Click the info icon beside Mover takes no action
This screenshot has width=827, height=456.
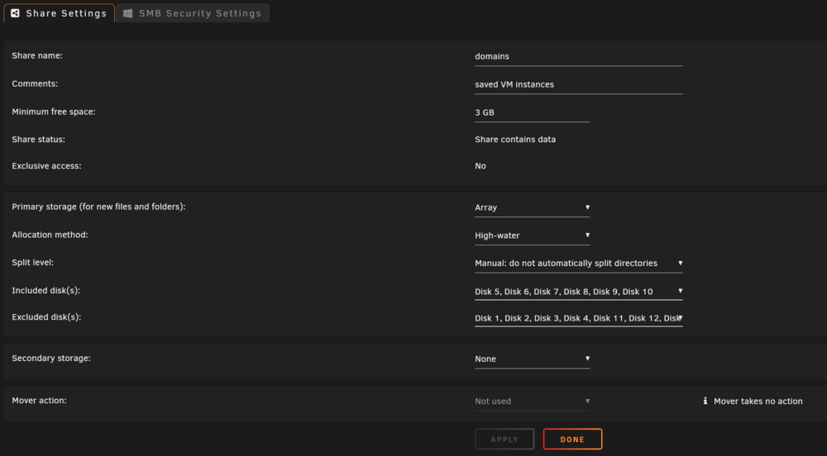705,401
